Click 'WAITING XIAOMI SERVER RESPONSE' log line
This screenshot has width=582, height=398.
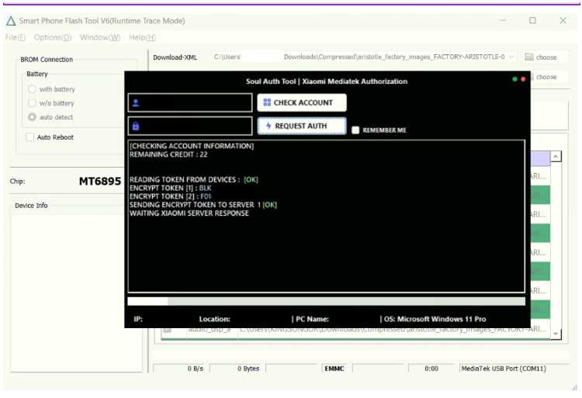189,213
